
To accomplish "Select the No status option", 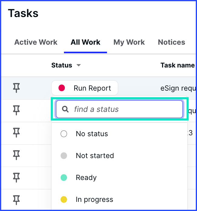I will pyautogui.click(x=119, y=134).
